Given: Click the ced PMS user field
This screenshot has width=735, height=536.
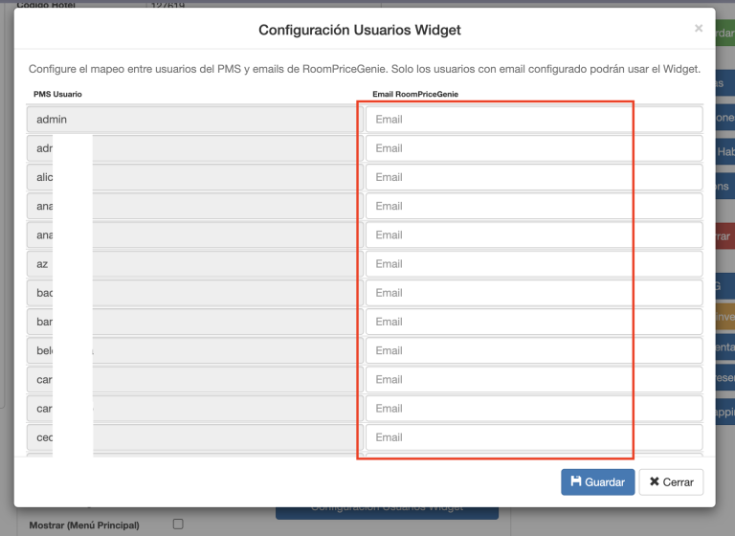Looking at the screenshot, I should pyautogui.click(x=191, y=437).
